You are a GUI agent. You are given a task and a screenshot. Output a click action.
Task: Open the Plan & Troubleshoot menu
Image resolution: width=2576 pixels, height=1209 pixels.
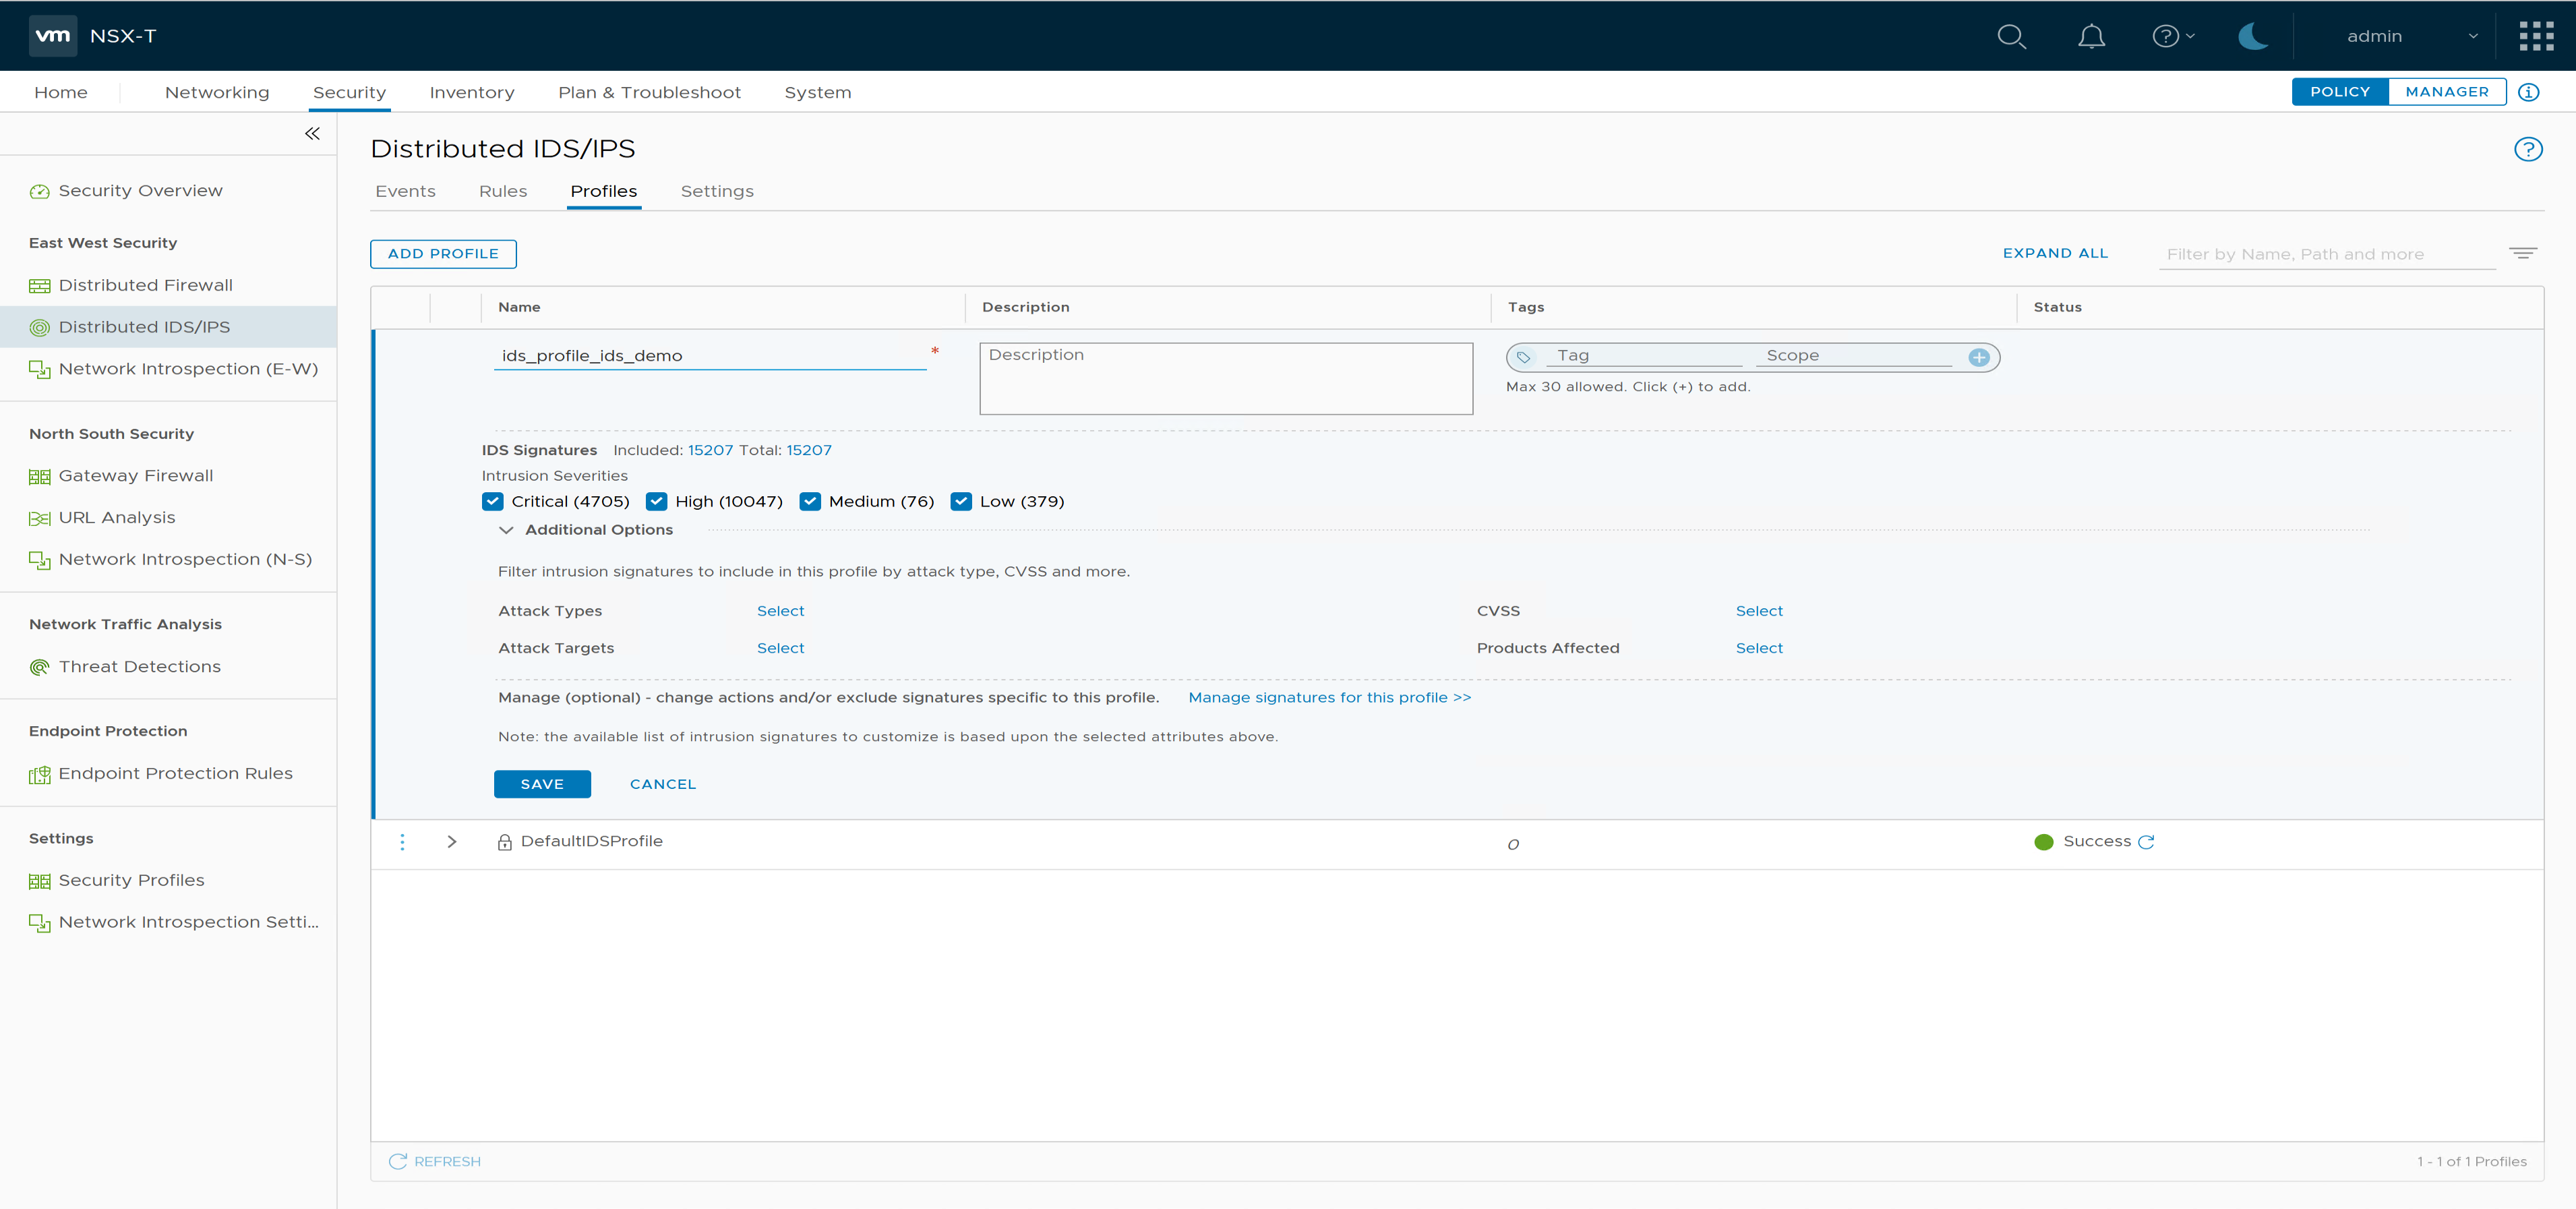tap(650, 92)
